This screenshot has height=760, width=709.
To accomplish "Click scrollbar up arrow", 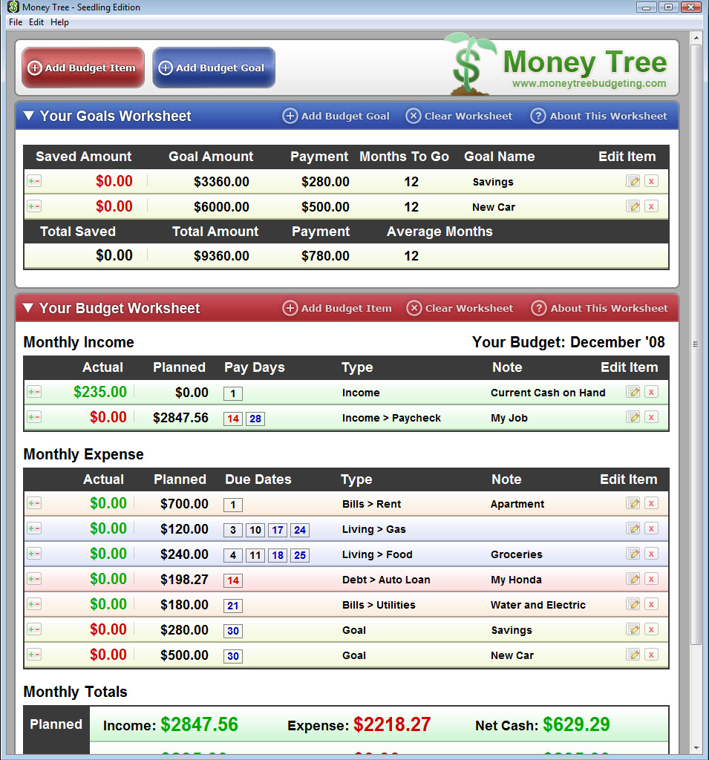I will pyautogui.click(x=696, y=38).
